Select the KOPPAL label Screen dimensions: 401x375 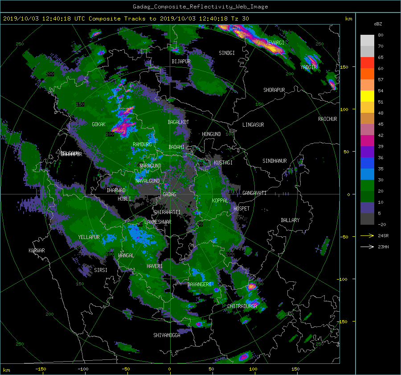[x=220, y=201]
